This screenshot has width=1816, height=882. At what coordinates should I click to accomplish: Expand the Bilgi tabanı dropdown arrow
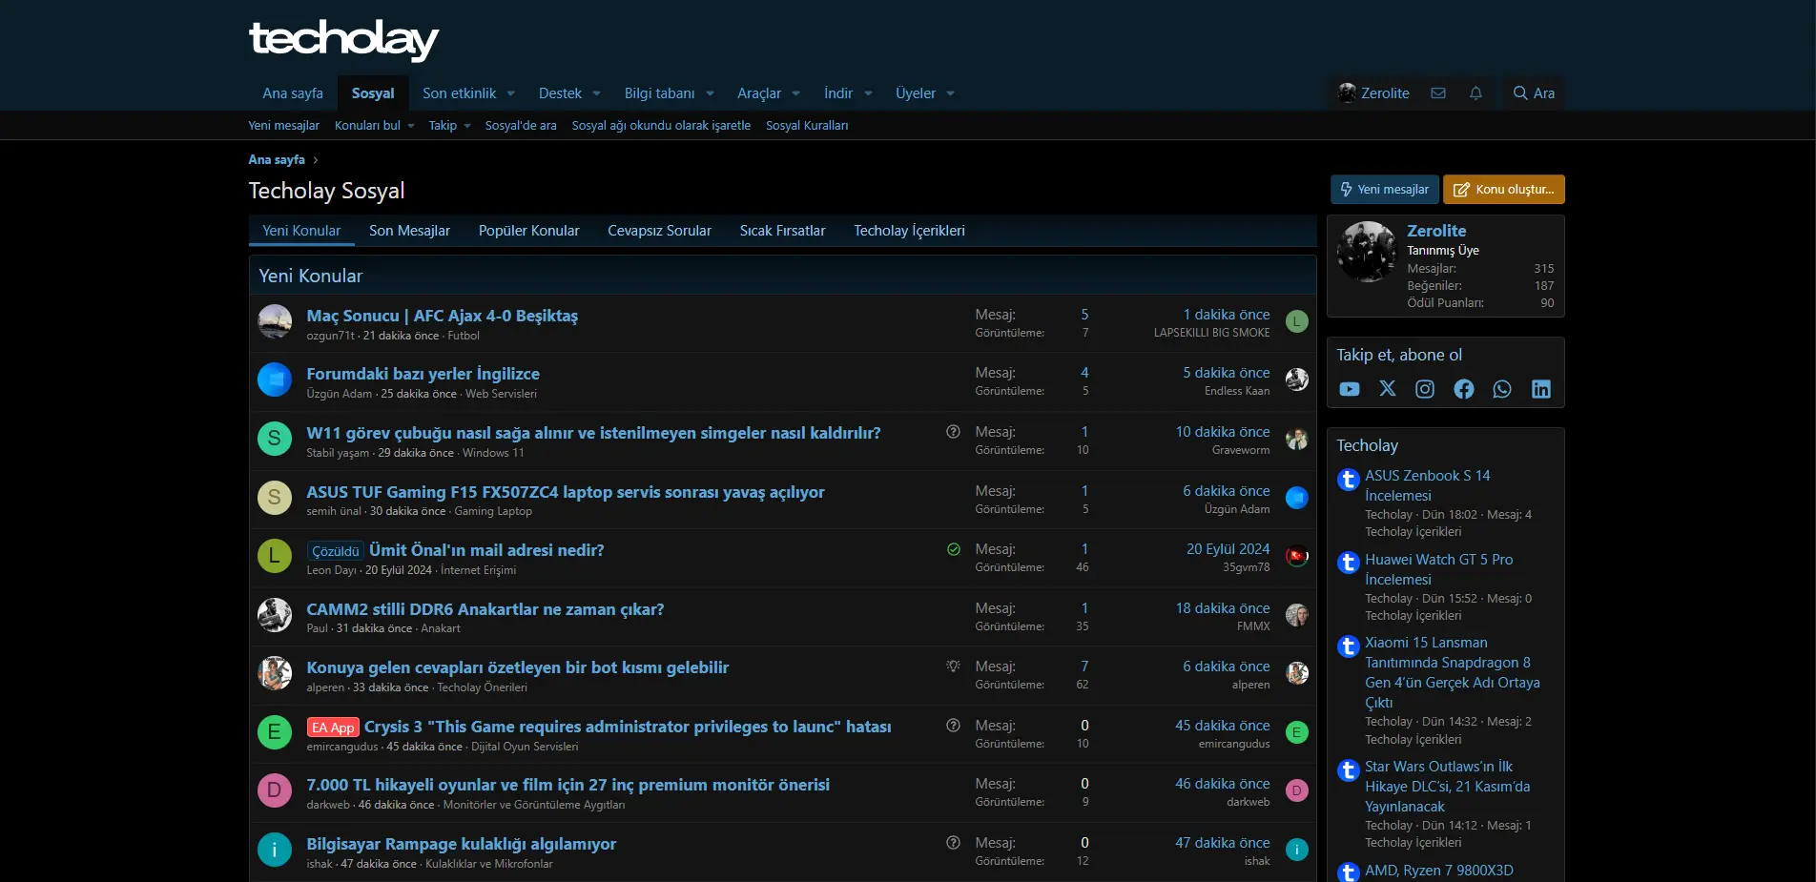(x=710, y=93)
